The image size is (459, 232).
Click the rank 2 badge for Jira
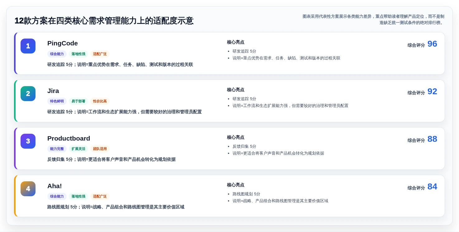[28, 94]
